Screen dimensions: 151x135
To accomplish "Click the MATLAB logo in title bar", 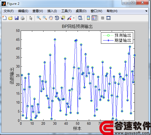I will point(4,4).
